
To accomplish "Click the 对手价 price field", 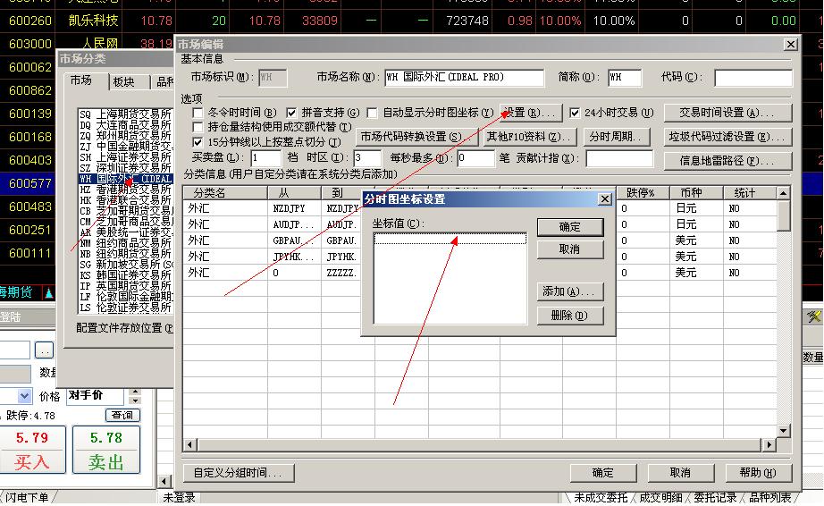I will coord(95,396).
